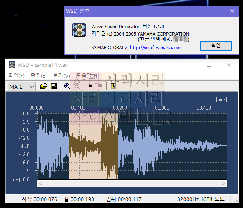Play the sample with the play button
243x208 pixels.
click(90, 86)
